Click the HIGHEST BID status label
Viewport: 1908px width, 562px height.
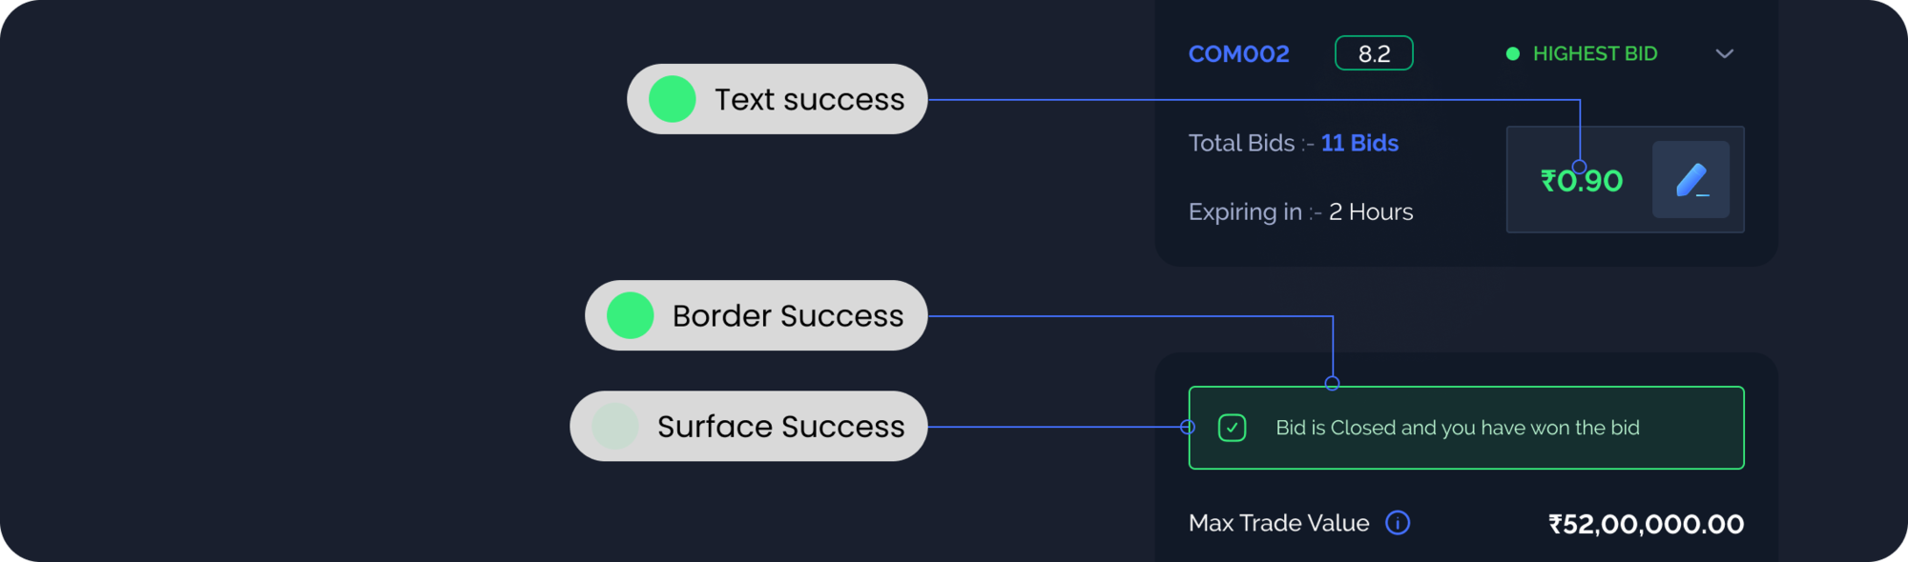1595,54
